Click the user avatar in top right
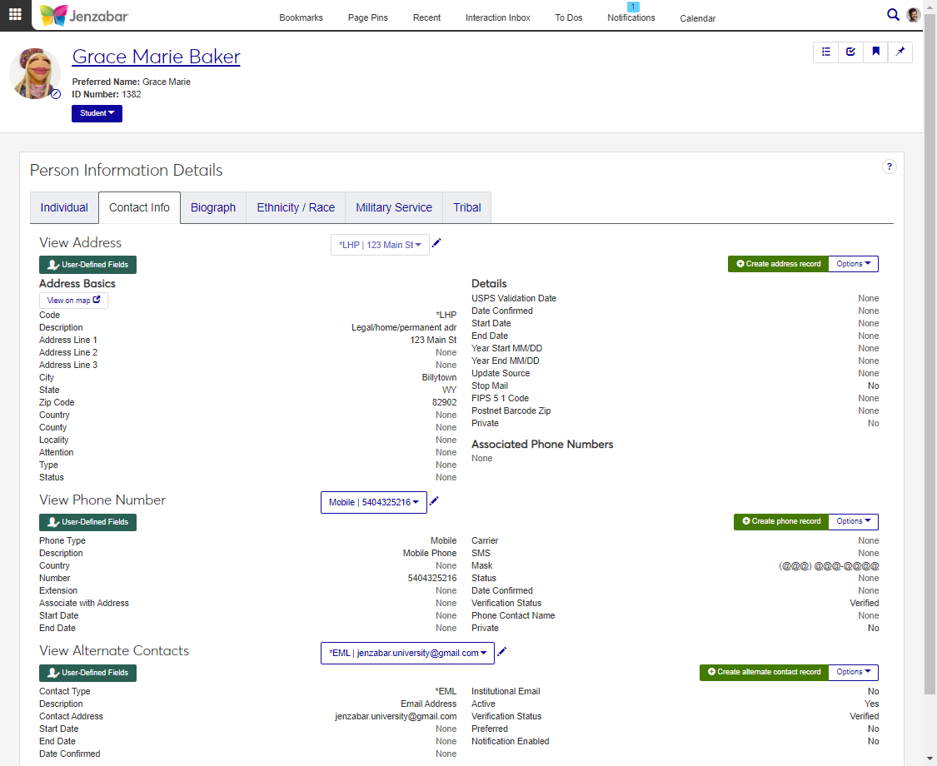 914,15
